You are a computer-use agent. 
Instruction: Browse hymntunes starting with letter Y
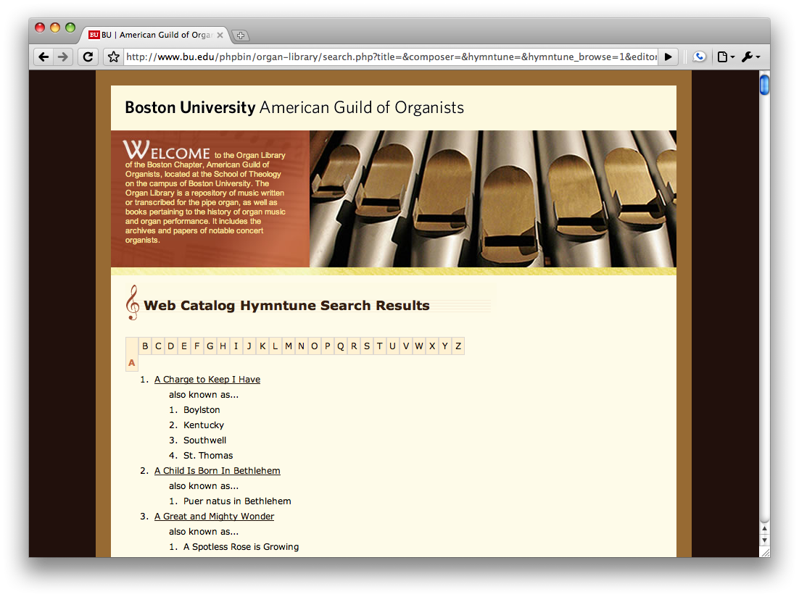click(x=445, y=346)
